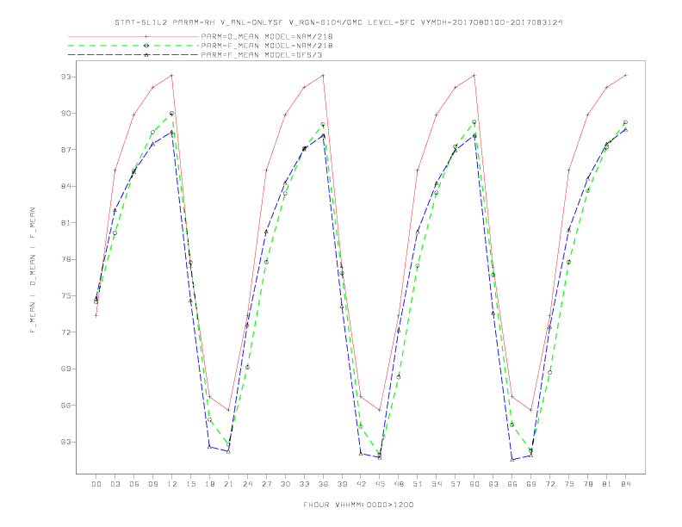Click x-axis forecast hour label 18
This screenshot has width=682, height=527.
coord(209,484)
